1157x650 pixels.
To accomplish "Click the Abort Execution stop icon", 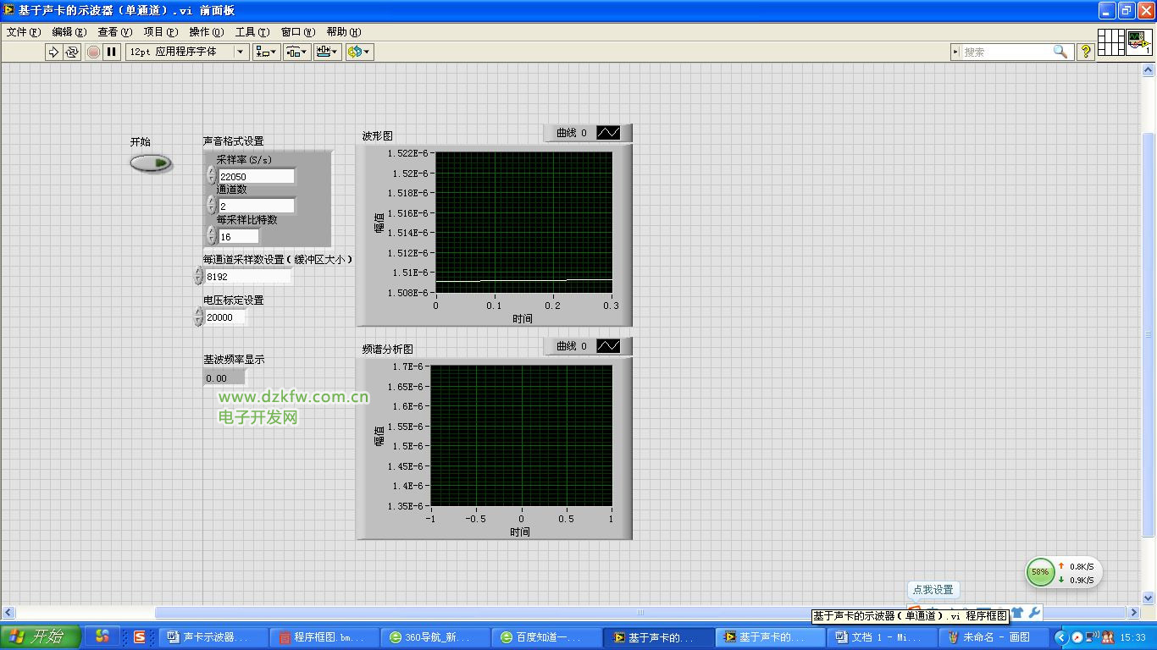I will 93,52.
